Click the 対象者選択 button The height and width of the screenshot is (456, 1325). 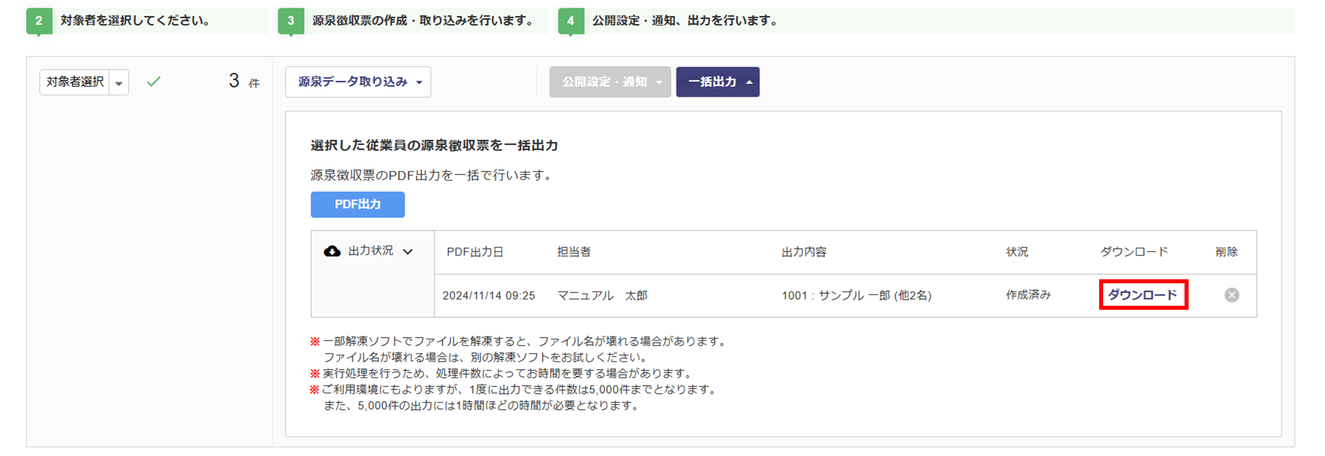(x=75, y=83)
